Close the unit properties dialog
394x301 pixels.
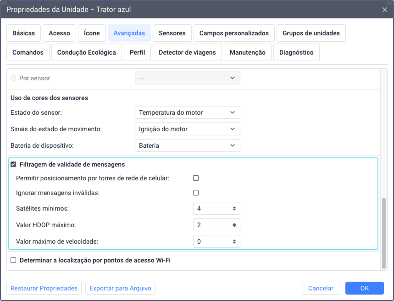click(x=384, y=9)
